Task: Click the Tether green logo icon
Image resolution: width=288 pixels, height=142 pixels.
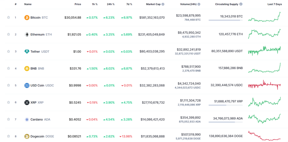Action: (x=27, y=51)
